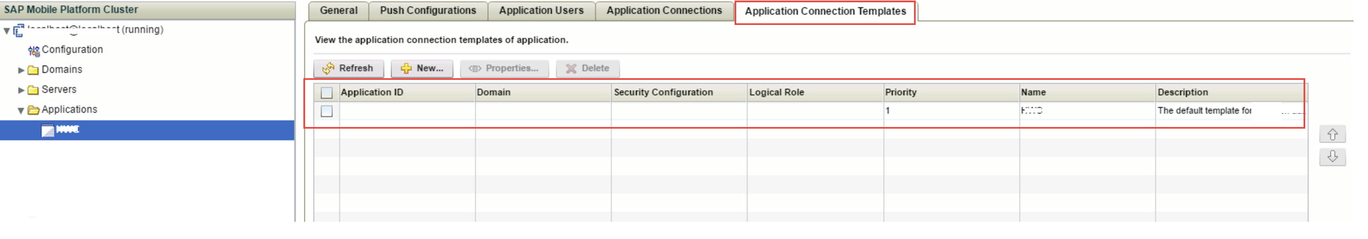Open the Push Configurations tab
This screenshot has width=1368, height=239.
[x=428, y=11]
